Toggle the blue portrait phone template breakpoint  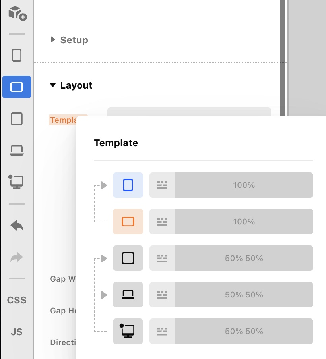128,185
